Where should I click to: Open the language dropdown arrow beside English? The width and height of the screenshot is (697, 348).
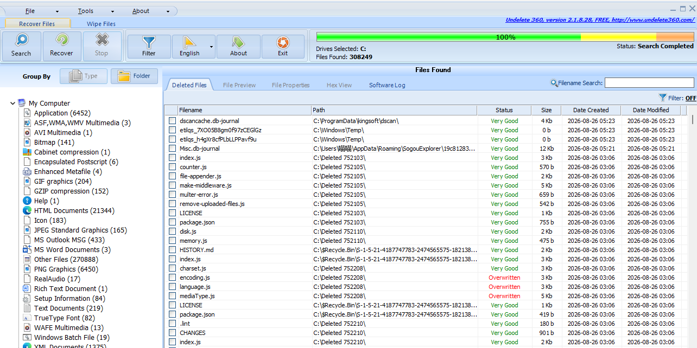pos(211,47)
